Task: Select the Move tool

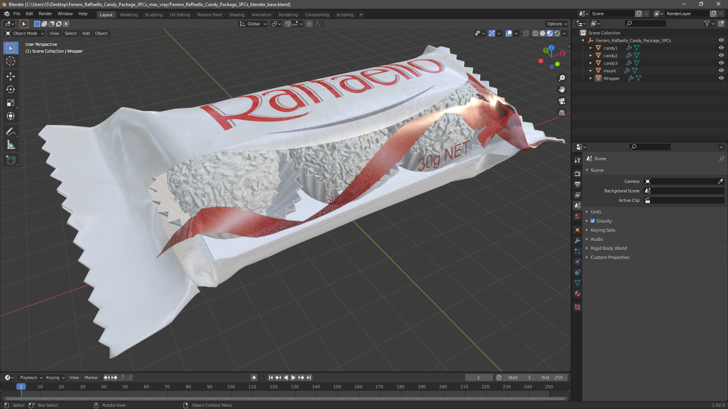Action: [11, 76]
